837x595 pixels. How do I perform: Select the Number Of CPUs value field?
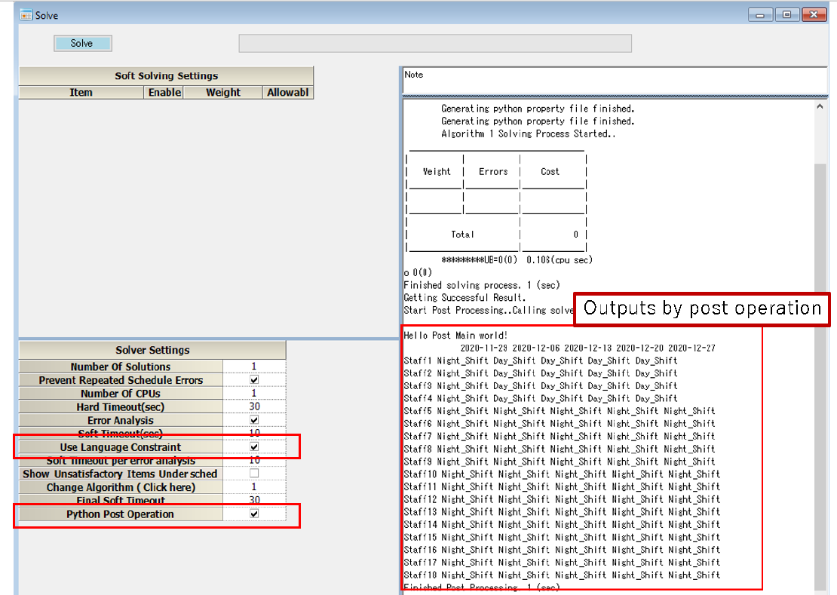pyautogui.click(x=254, y=394)
